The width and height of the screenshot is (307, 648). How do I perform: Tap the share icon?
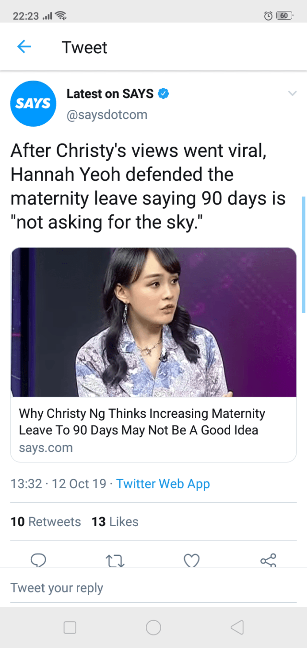[268, 560]
